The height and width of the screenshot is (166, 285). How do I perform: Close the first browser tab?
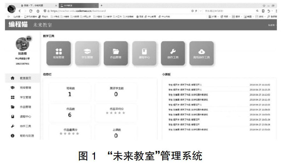(56, 5)
